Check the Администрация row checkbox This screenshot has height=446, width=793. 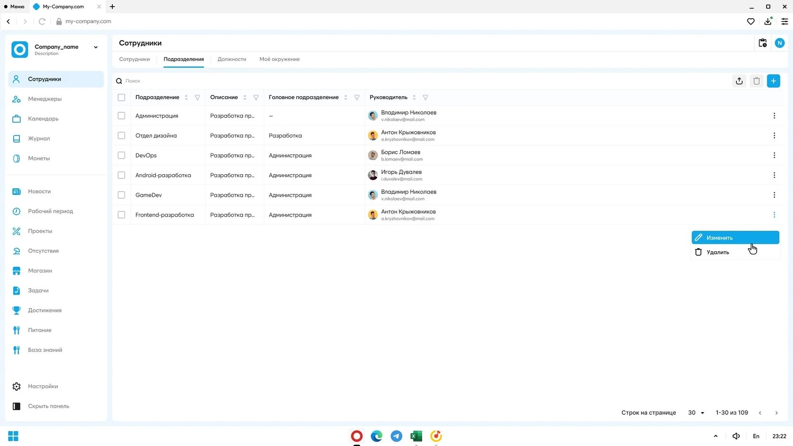point(121,116)
